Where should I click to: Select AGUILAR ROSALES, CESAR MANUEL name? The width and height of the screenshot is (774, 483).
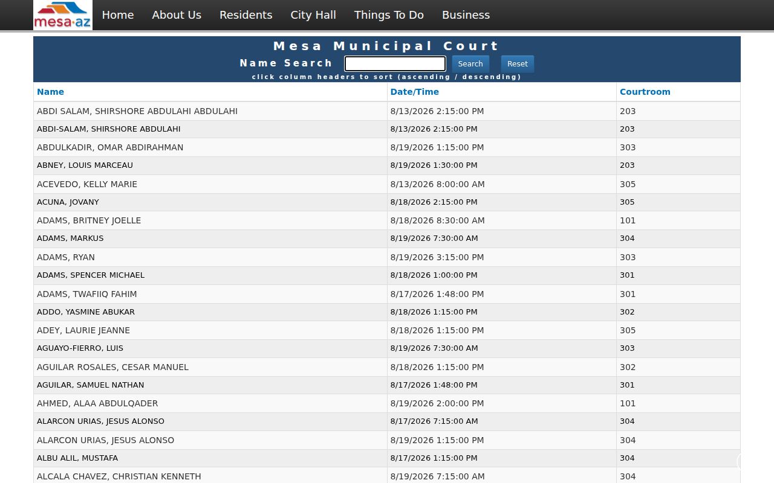(112, 367)
